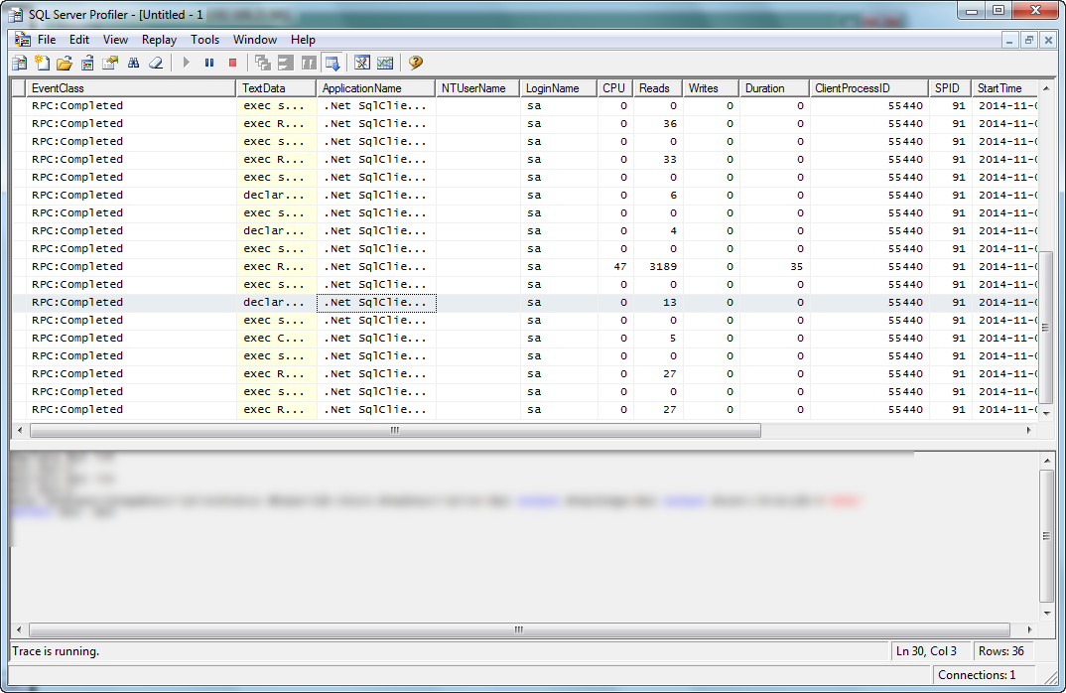Screen dimensions: 1066x693
Task: Click the Find binoculars icon
Action: (133, 64)
